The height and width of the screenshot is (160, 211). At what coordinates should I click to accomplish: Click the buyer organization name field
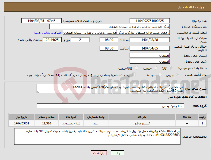click(x=110, y=26)
